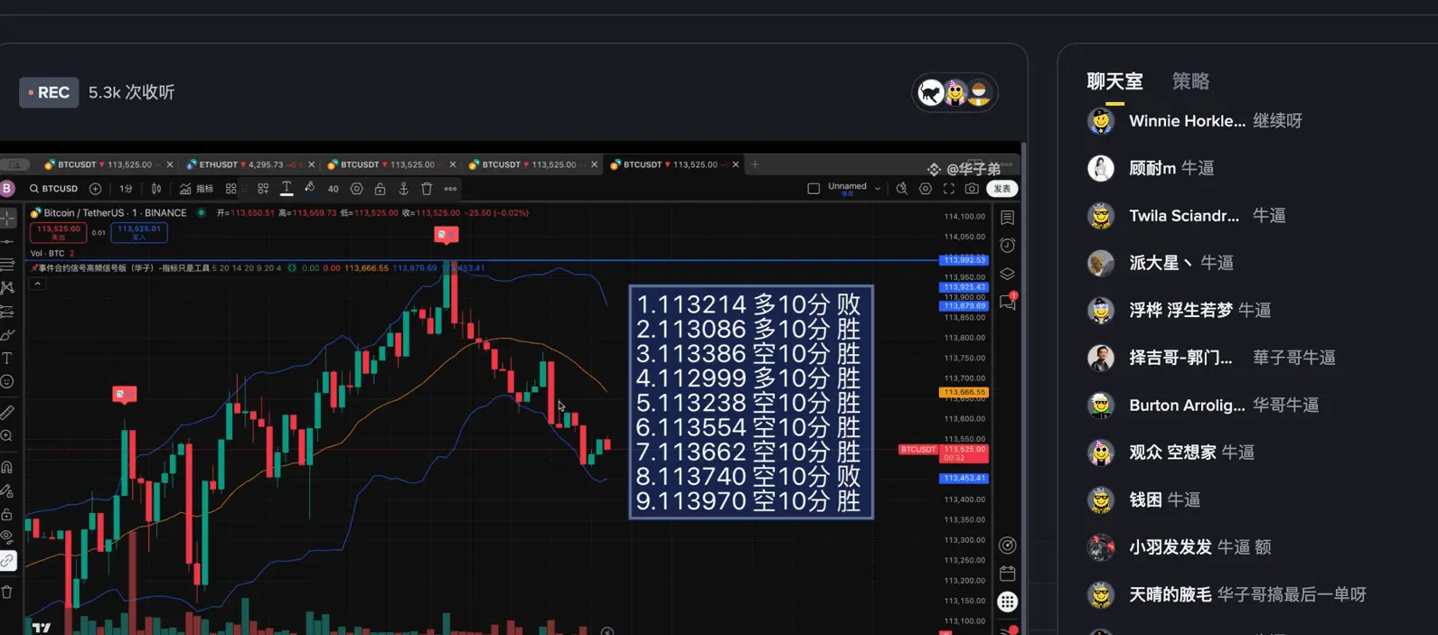Open the emoji icons tool
Screen dimensions: 1438x635
tap(7, 382)
